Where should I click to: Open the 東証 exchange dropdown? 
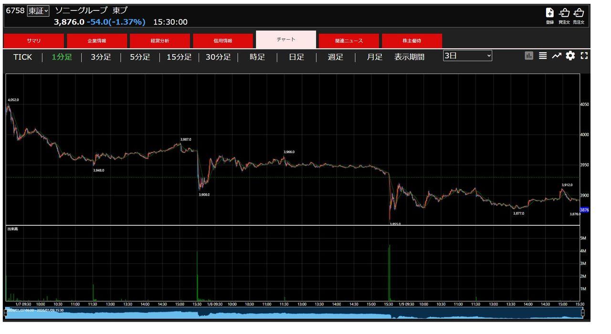click(x=38, y=10)
